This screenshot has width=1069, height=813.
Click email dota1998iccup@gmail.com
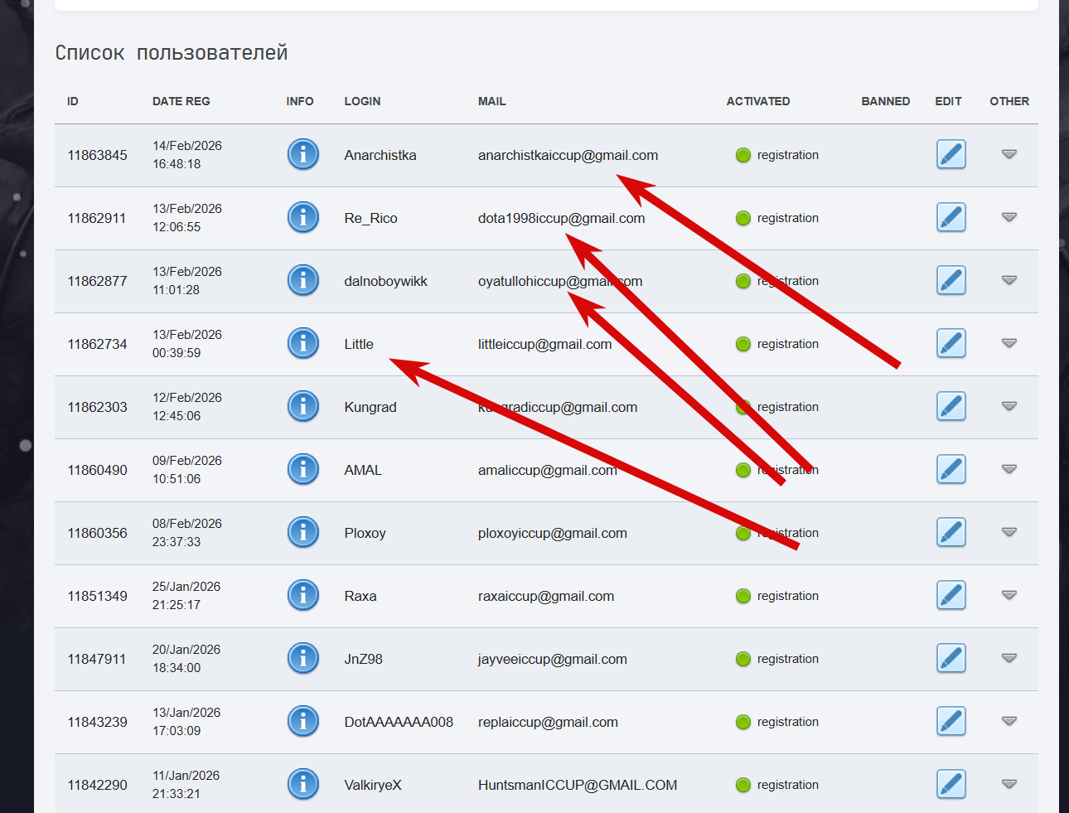[x=562, y=218]
